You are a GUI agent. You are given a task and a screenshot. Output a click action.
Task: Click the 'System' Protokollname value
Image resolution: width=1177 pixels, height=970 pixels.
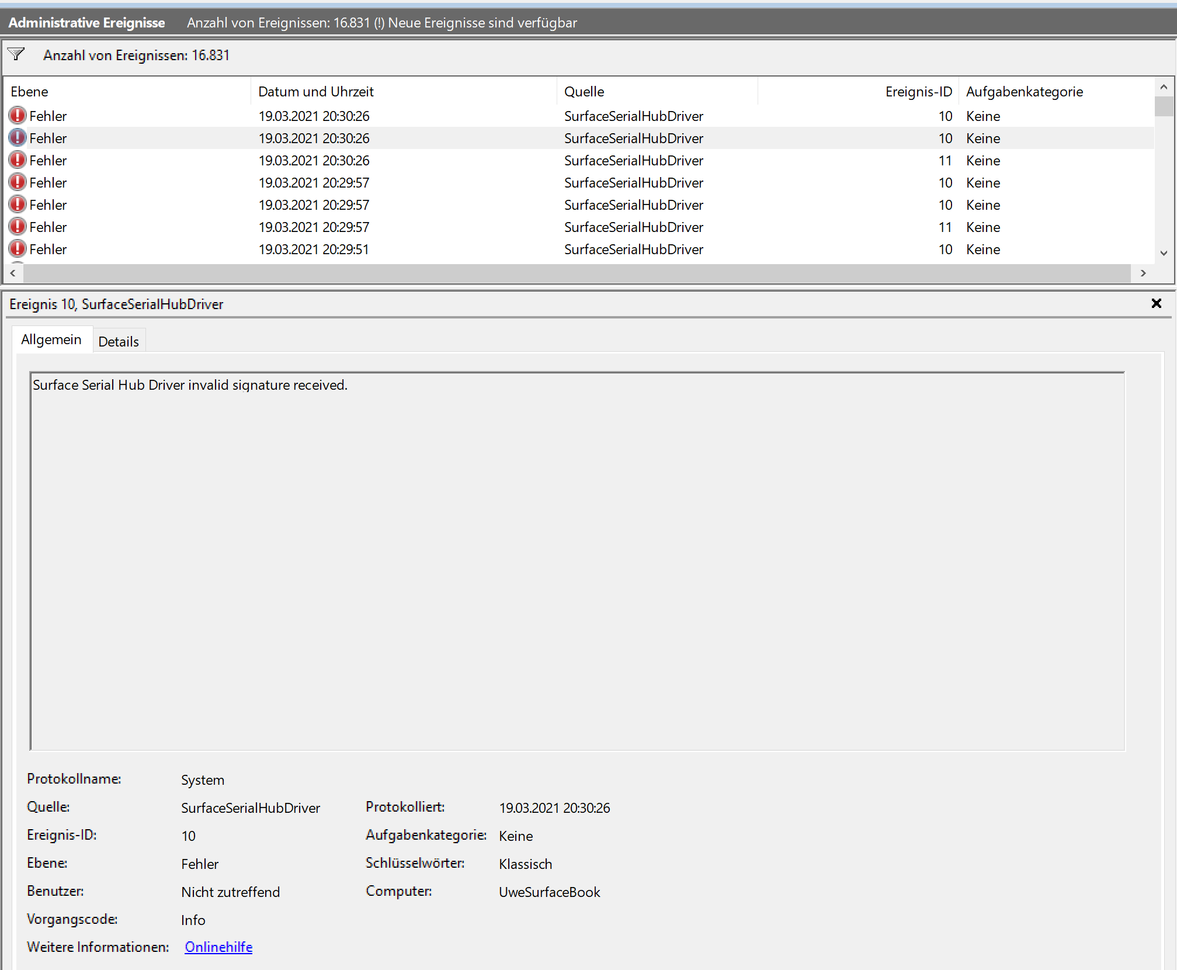pos(202,780)
